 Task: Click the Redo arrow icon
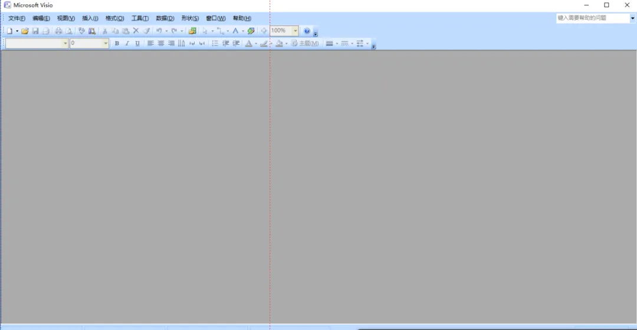(x=174, y=31)
